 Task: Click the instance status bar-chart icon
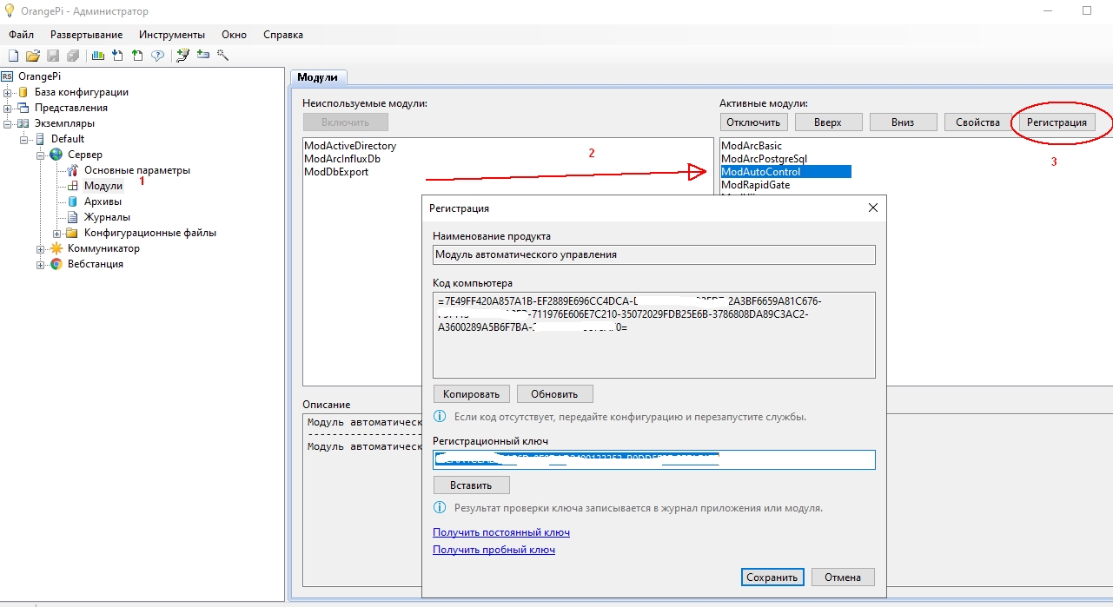97,56
